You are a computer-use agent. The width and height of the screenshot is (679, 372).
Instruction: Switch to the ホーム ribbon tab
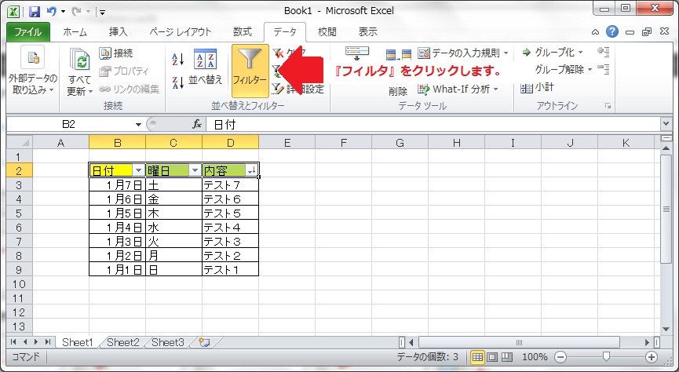coord(75,32)
